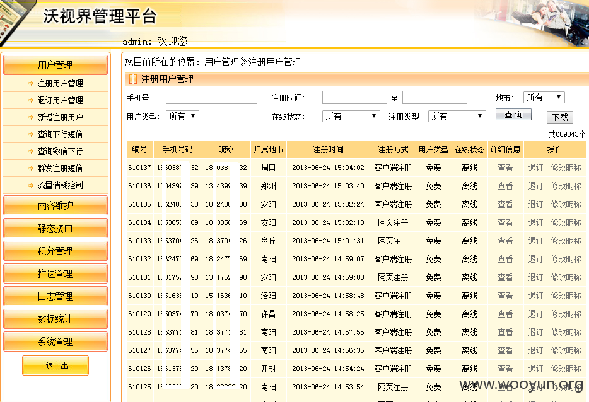
Task: Go to 流量消耗控制 in the sidebar
Action: (60, 185)
